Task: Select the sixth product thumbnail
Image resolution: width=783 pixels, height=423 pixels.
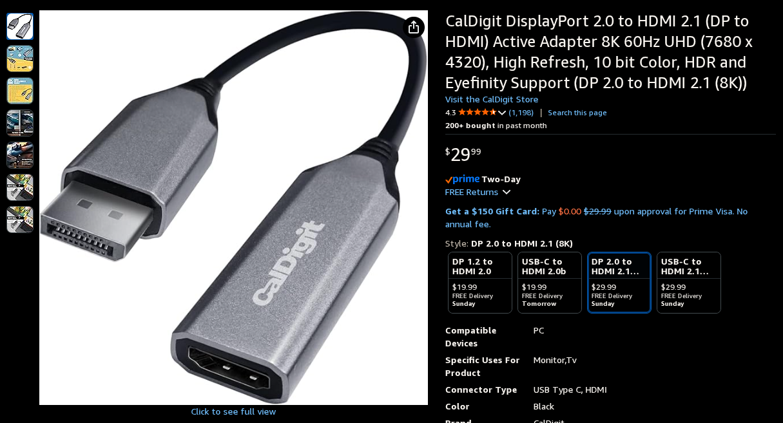Action: (x=20, y=187)
